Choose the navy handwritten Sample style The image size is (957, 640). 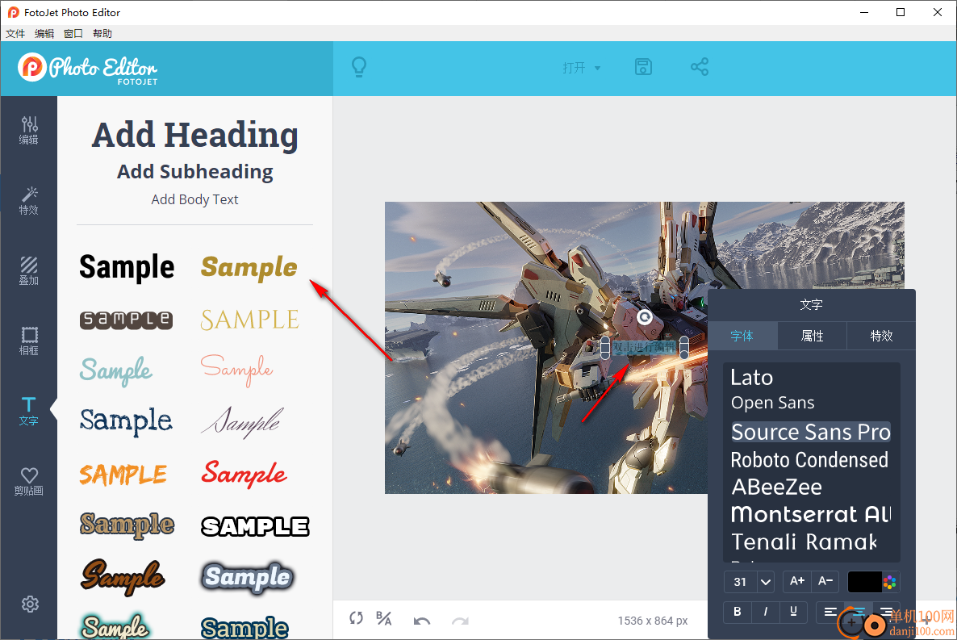point(127,421)
